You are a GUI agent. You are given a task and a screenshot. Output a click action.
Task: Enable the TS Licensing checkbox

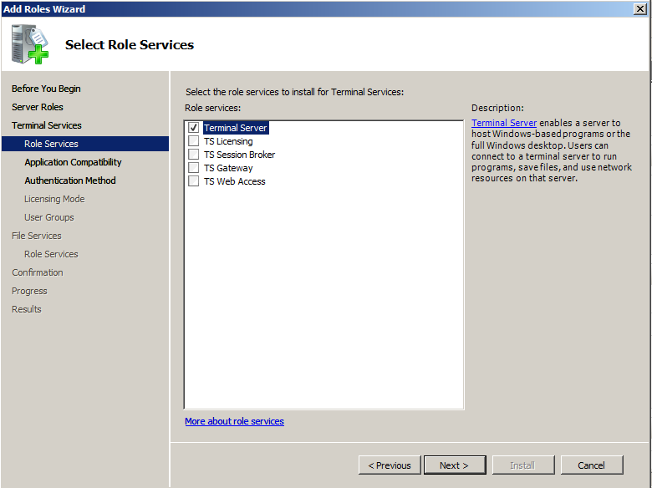193,141
